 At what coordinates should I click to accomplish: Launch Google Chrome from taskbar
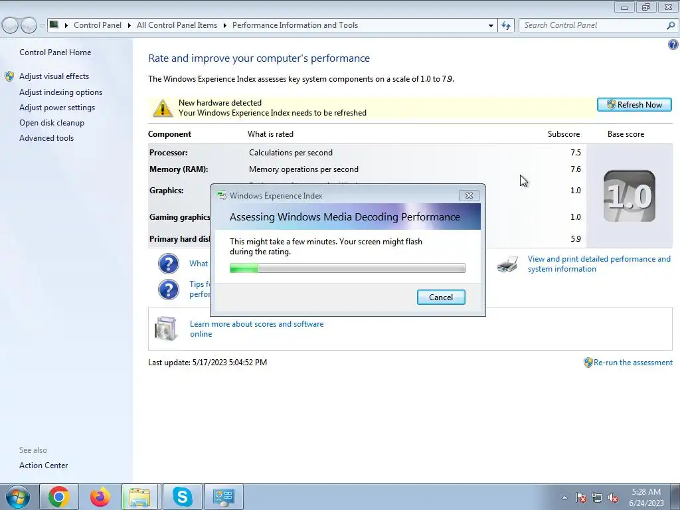point(59,497)
